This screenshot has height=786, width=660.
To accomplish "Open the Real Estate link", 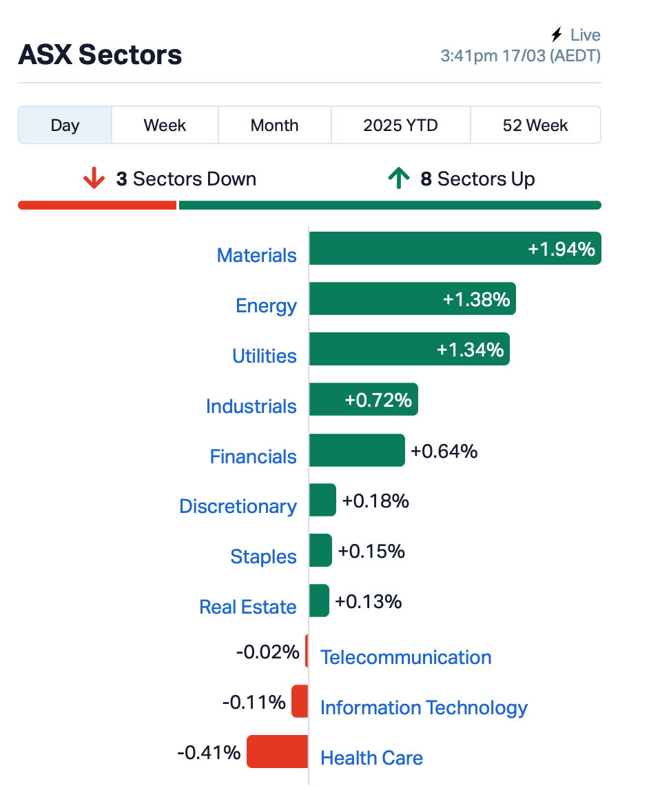I will pos(248,607).
